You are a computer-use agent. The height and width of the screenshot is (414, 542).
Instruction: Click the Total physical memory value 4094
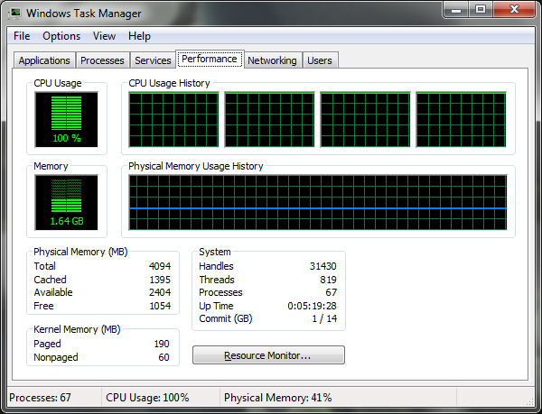(x=160, y=266)
